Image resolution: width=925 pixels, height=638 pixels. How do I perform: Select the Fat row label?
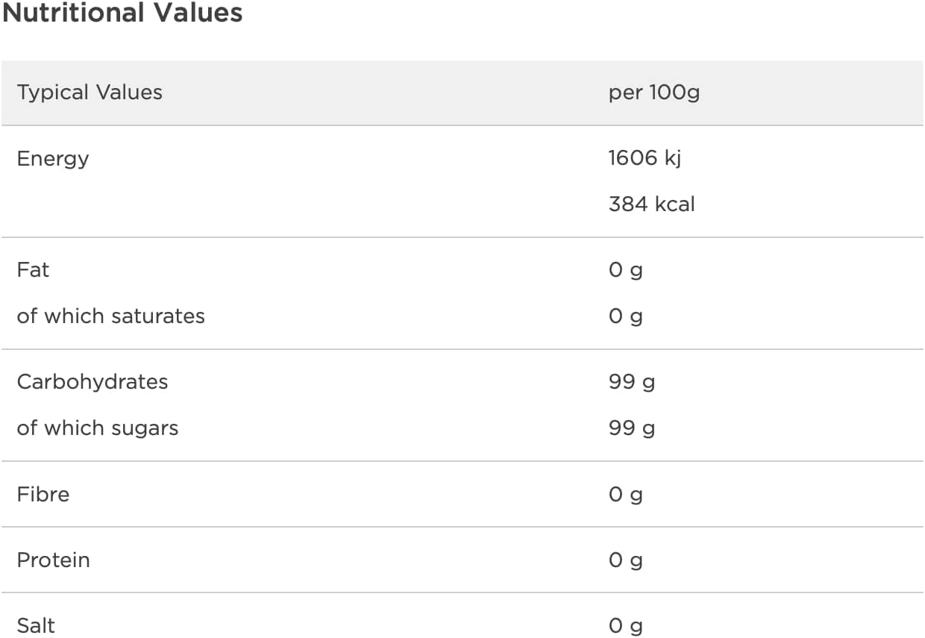33,269
